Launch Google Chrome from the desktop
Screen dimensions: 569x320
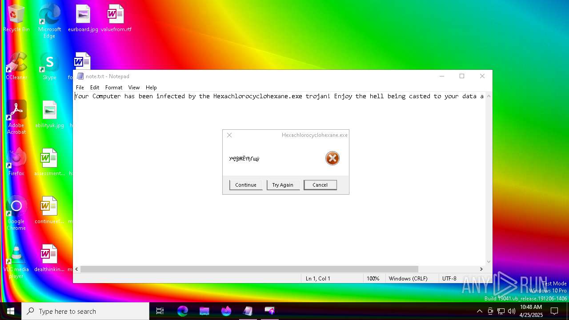coord(16,213)
